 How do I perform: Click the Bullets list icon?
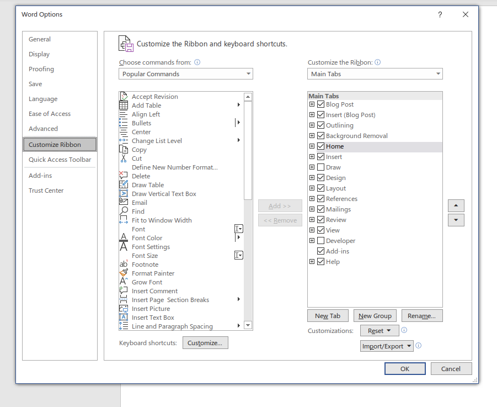coord(124,123)
